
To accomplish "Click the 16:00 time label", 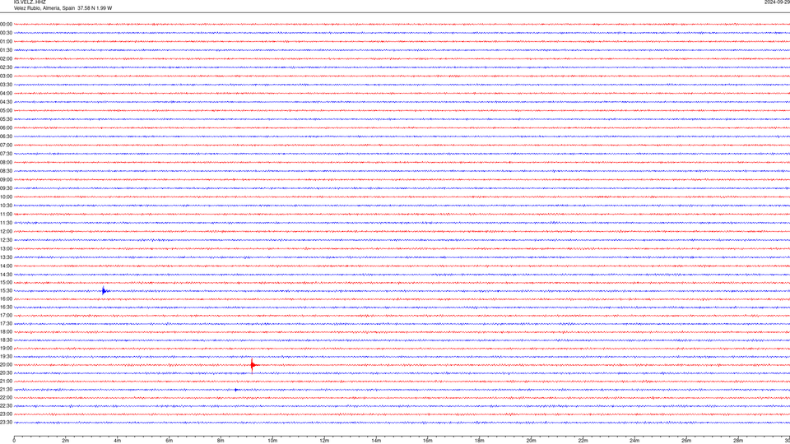I will (6, 298).
